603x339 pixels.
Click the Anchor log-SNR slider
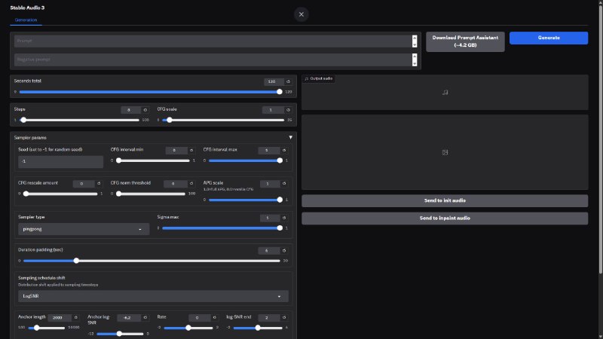coord(120,334)
